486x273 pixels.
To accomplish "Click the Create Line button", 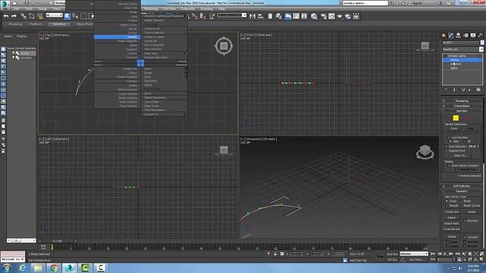I will (x=452, y=212).
